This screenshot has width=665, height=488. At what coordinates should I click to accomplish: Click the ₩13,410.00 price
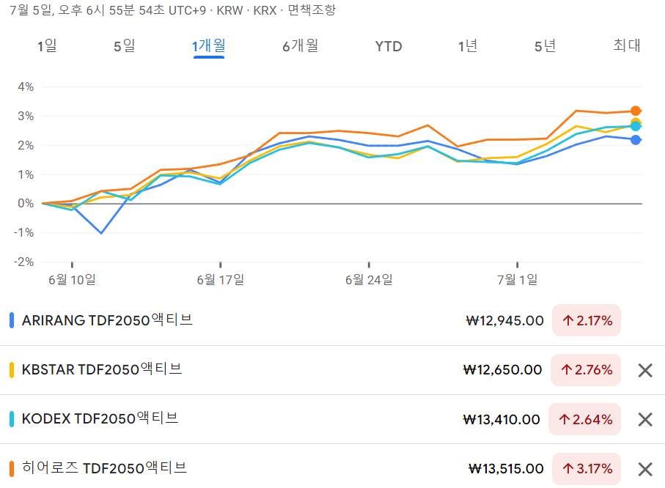point(501,419)
